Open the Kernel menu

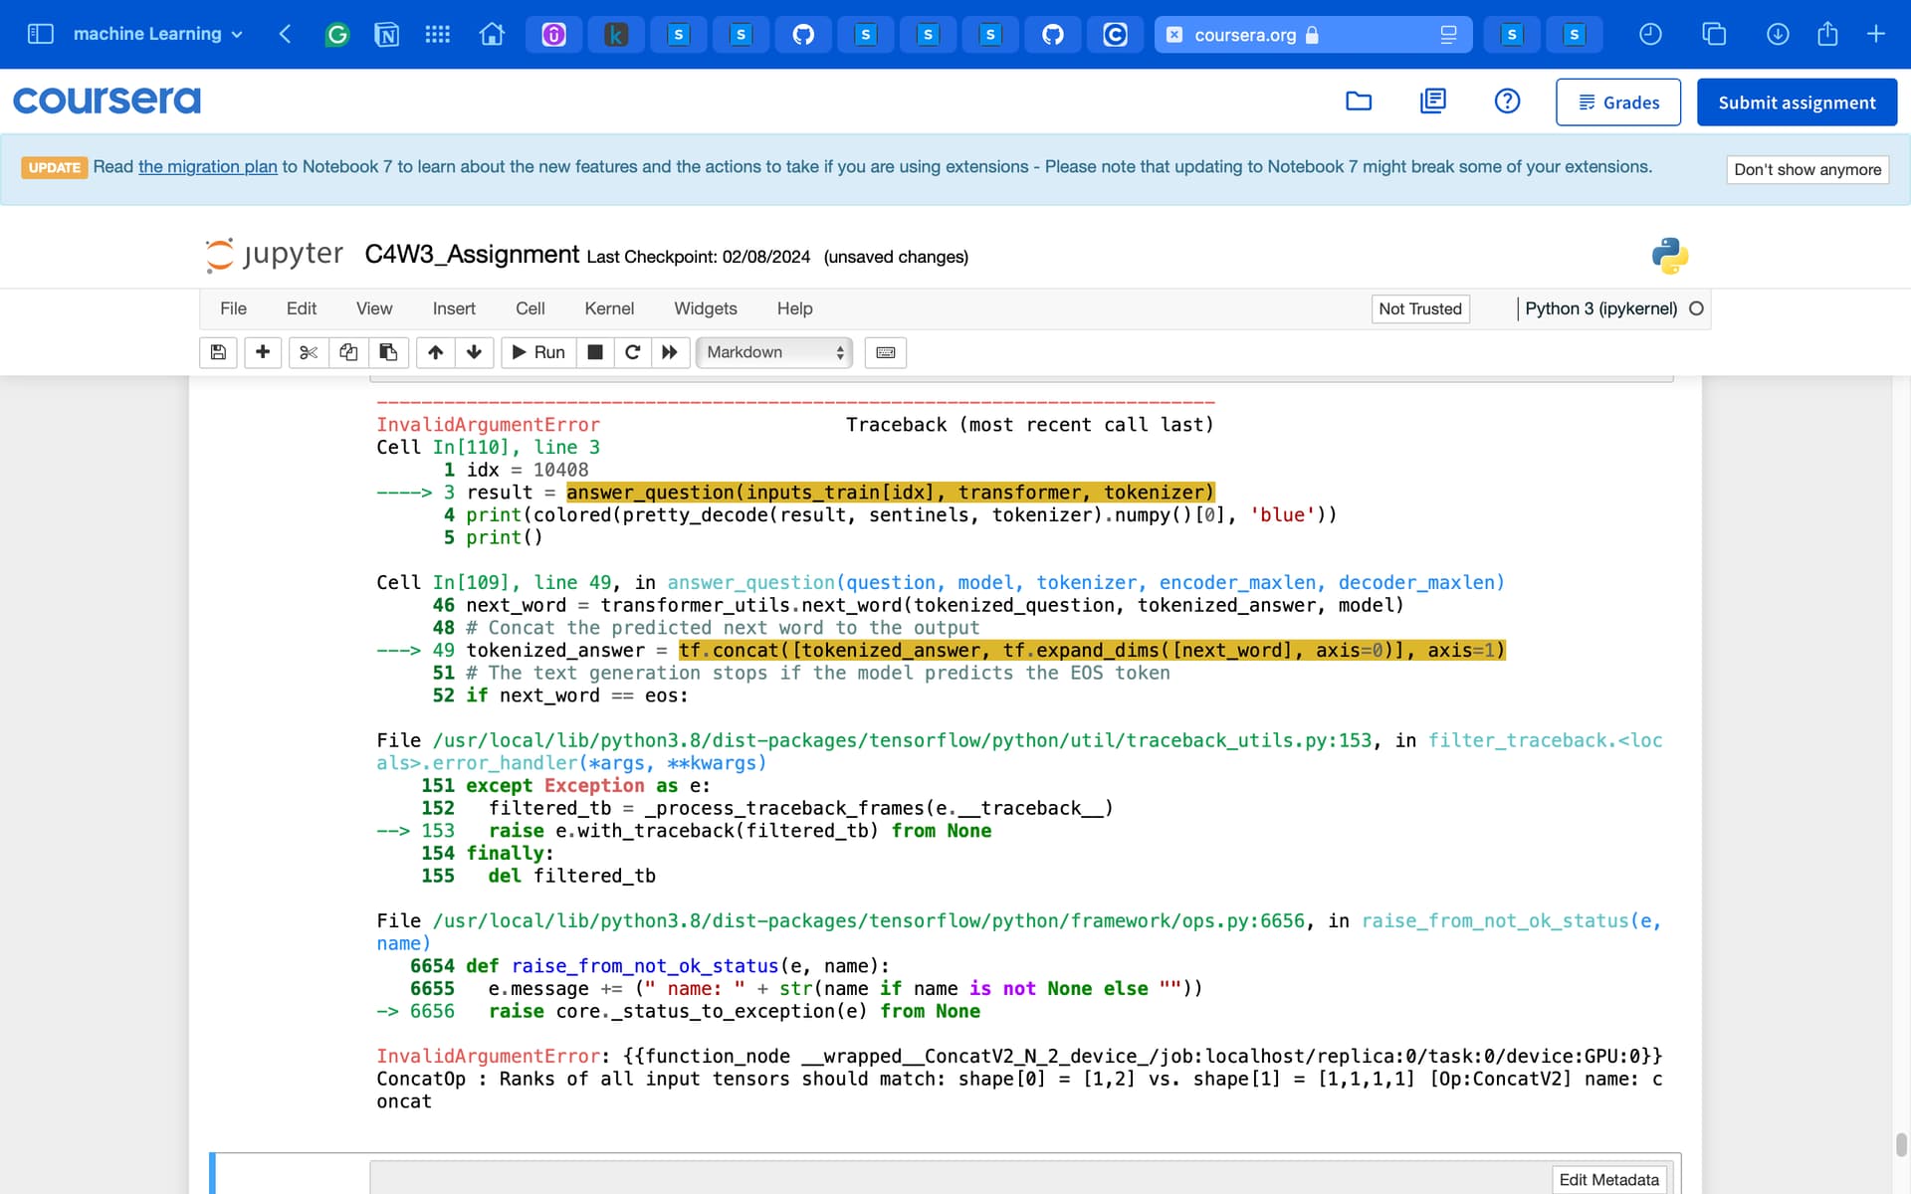pyautogui.click(x=609, y=308)
